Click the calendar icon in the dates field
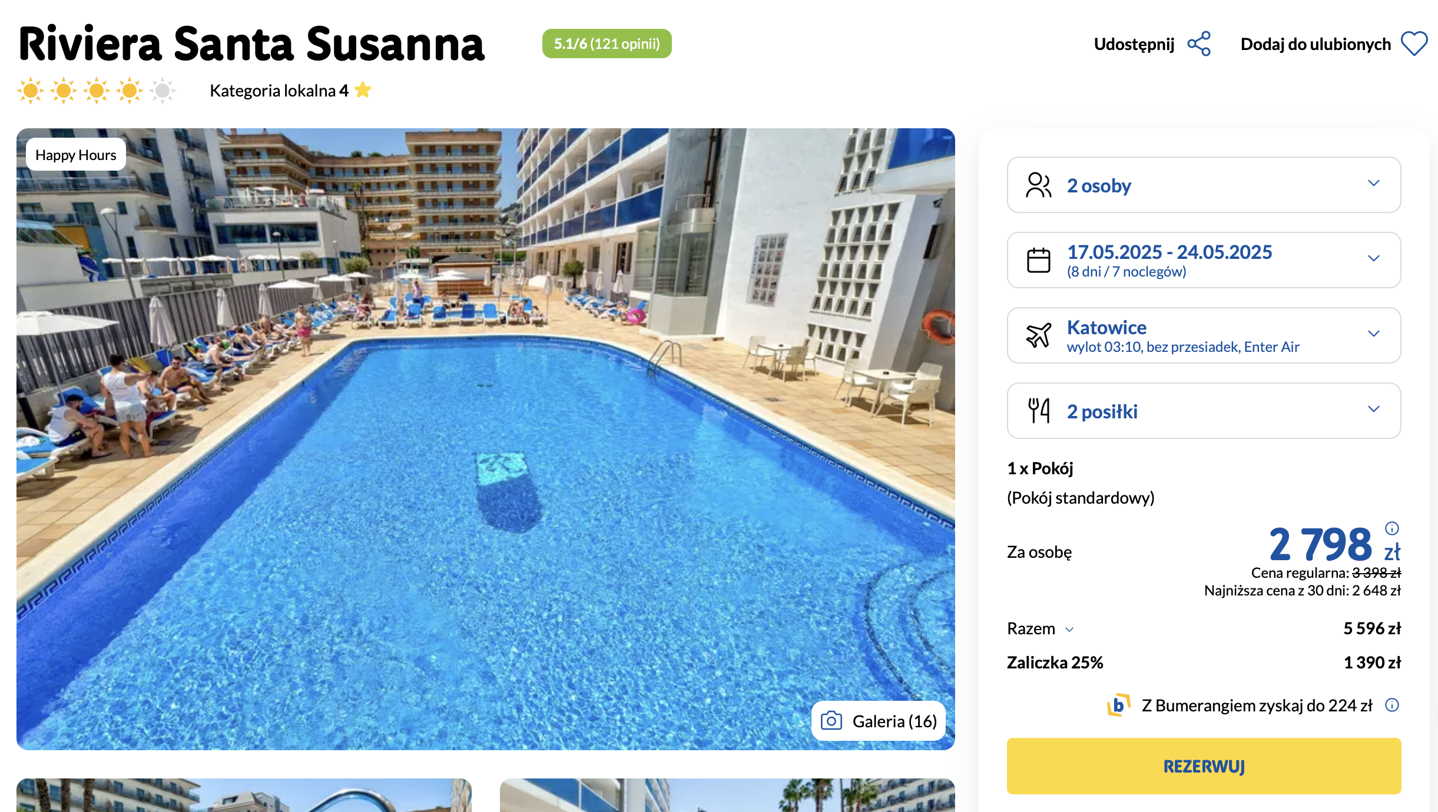 [x=1038, y=260]
